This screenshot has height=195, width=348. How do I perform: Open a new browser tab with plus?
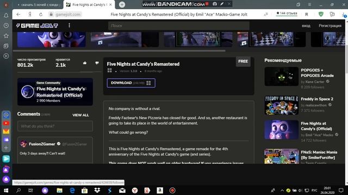122,4
